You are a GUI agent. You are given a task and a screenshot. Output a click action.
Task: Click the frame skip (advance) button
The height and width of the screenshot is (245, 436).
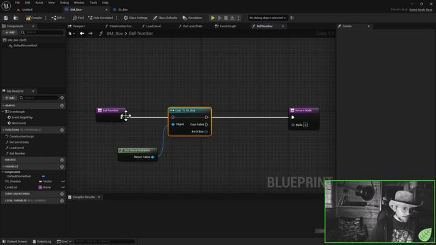click(x=219, y=18)
